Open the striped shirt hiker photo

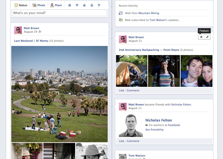(164, 71)
